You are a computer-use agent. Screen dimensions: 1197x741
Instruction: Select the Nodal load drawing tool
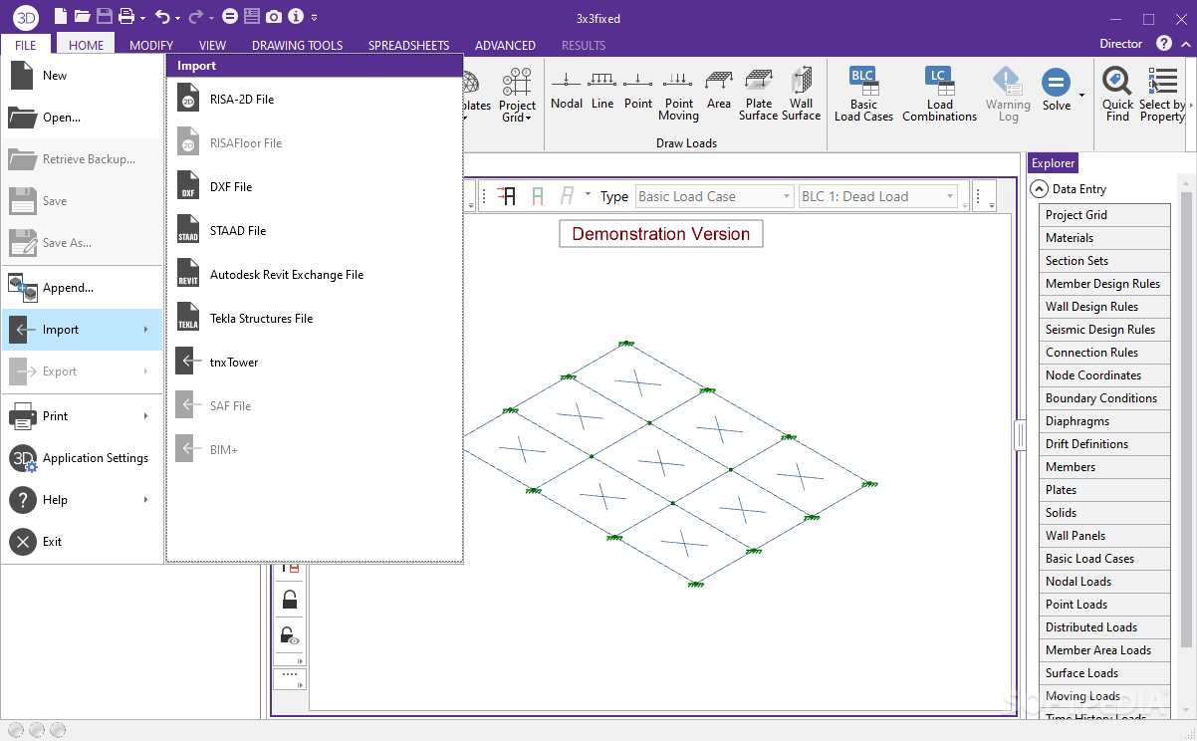(x=567, y=91)
